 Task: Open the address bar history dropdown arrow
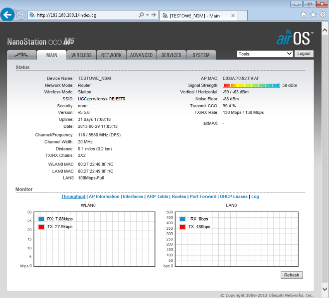click(147, 15)
